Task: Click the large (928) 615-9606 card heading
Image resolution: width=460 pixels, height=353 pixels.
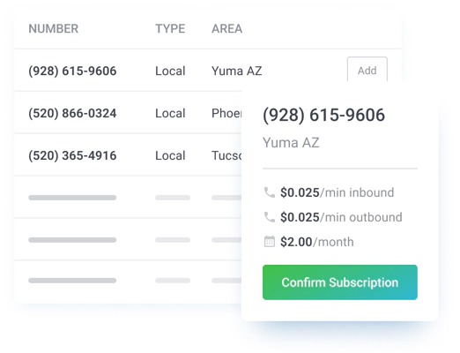Action: click(x=323, y=115)
